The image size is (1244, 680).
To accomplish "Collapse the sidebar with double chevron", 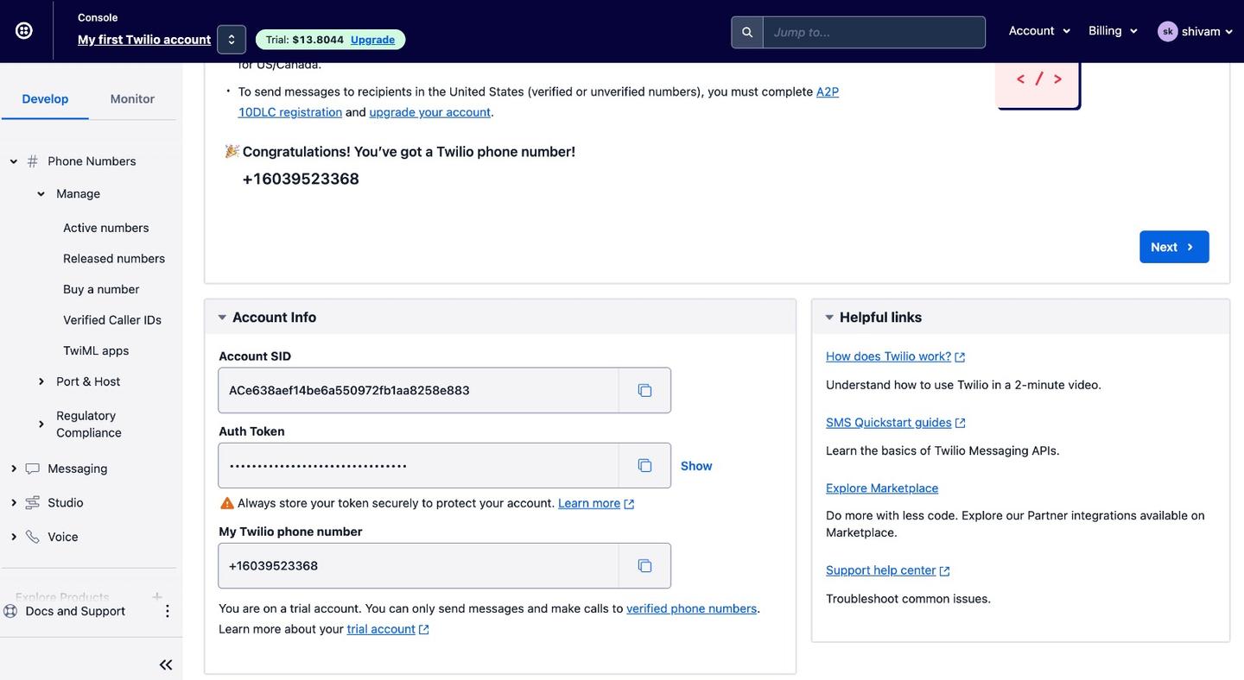I will (166, 664).
